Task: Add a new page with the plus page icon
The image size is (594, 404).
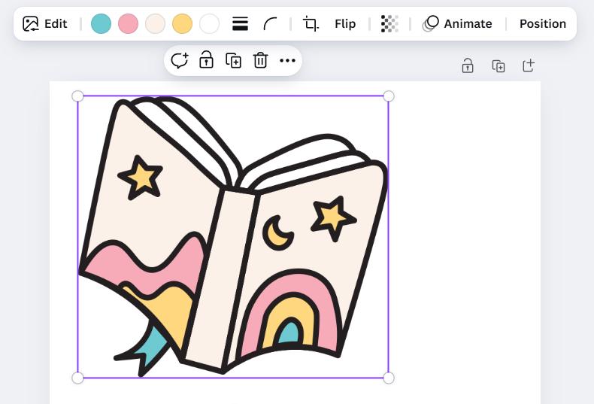Action: (529, 65)
